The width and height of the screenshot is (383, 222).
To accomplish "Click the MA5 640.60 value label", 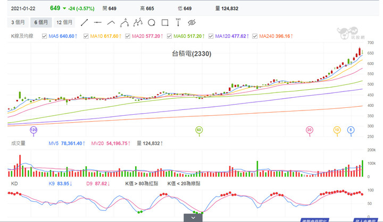I will coord(63,36).
